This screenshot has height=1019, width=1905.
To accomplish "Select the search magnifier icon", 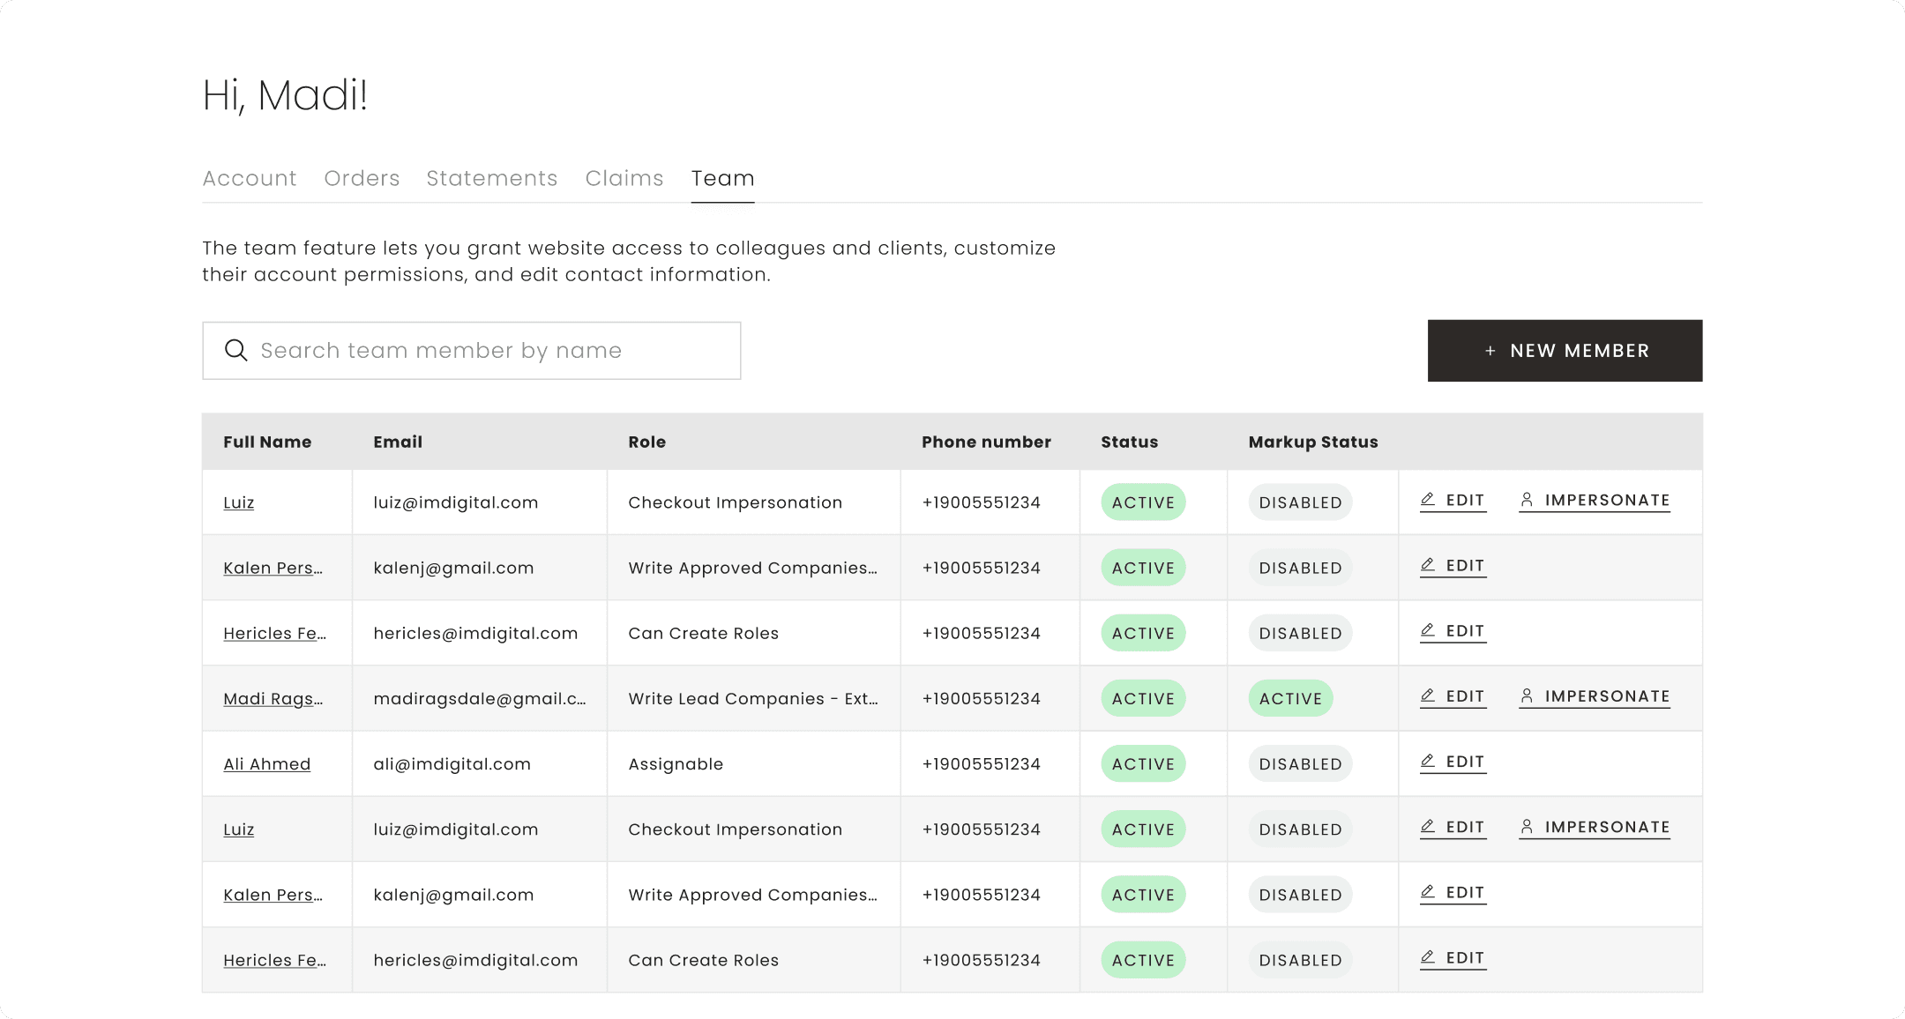I will (236, 350).
